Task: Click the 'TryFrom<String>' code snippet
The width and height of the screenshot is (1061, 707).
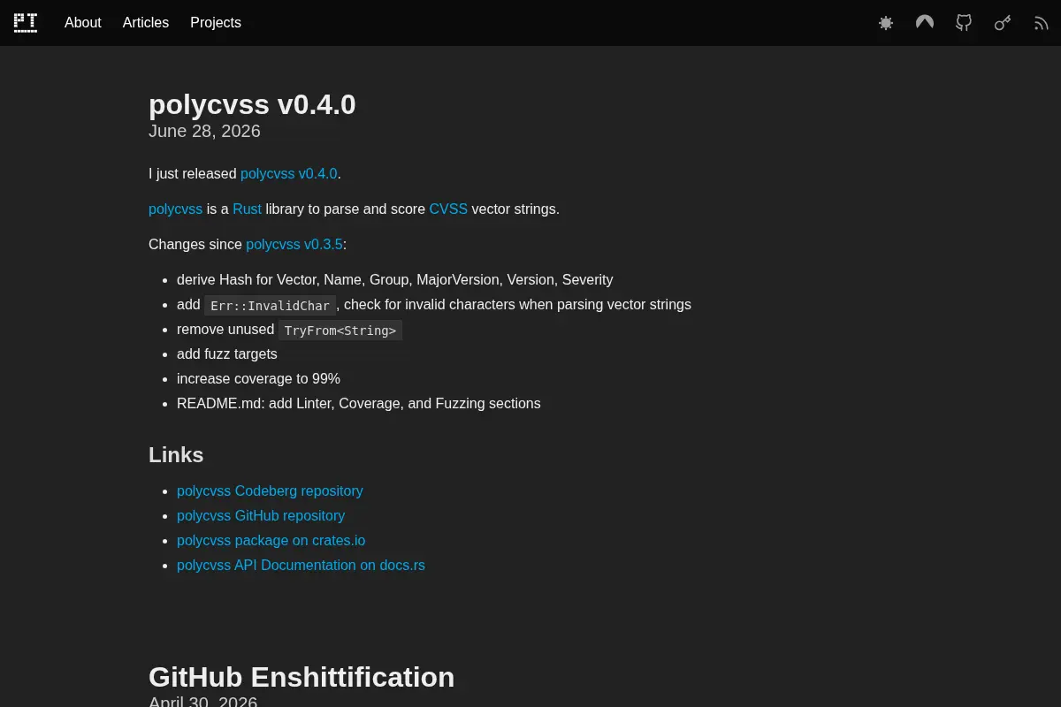Action: tap(340, 331)
